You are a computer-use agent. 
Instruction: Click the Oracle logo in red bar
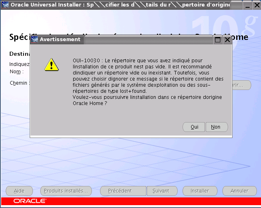[x=30, y=201]
